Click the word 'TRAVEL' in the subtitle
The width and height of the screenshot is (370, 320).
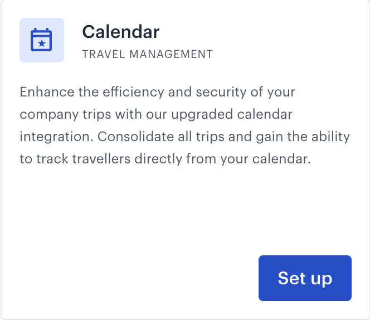coord(104,54)
